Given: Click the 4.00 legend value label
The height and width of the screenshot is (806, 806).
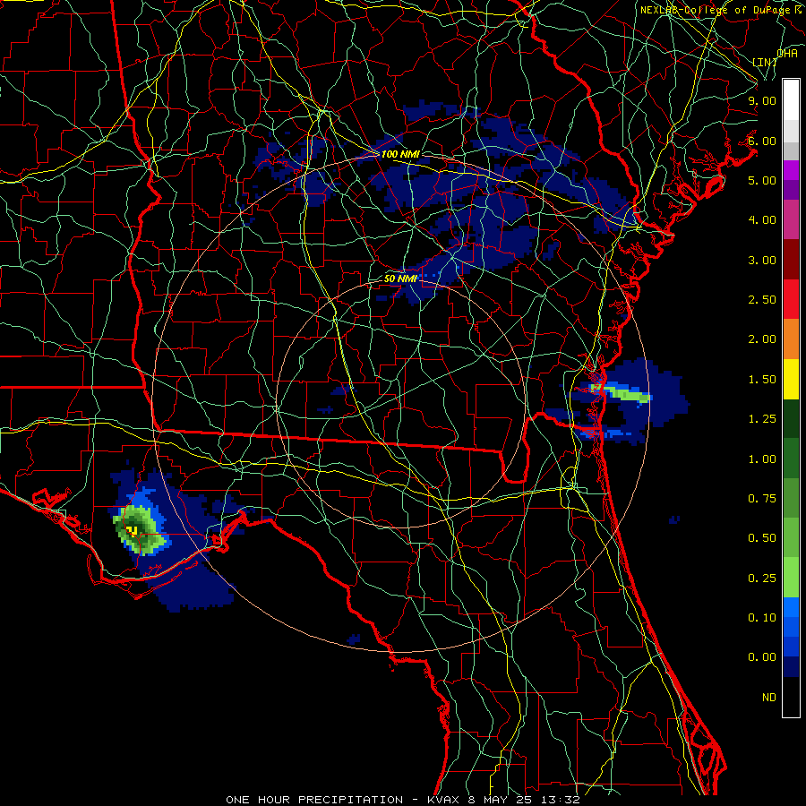Looking at the screenshot, I should pos(762,220).
